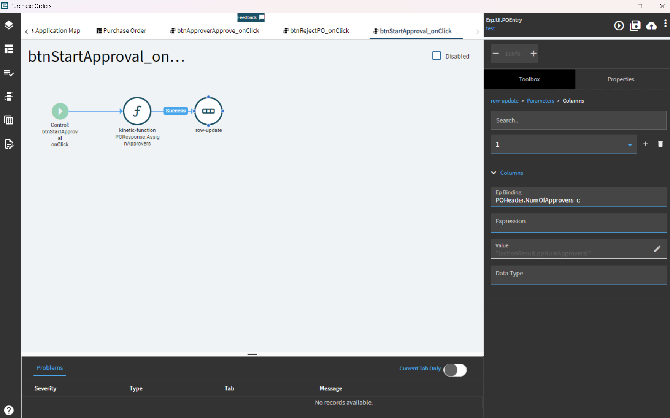Open the three-dot overflow menu
Screen dimensions: 670x418
click(665, 24)
